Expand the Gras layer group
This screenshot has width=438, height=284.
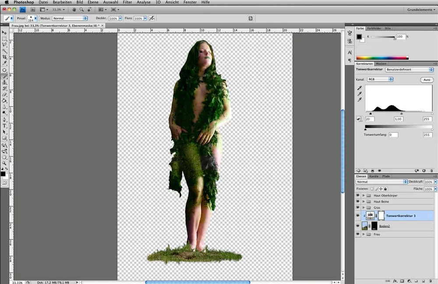tap(364, 207)
